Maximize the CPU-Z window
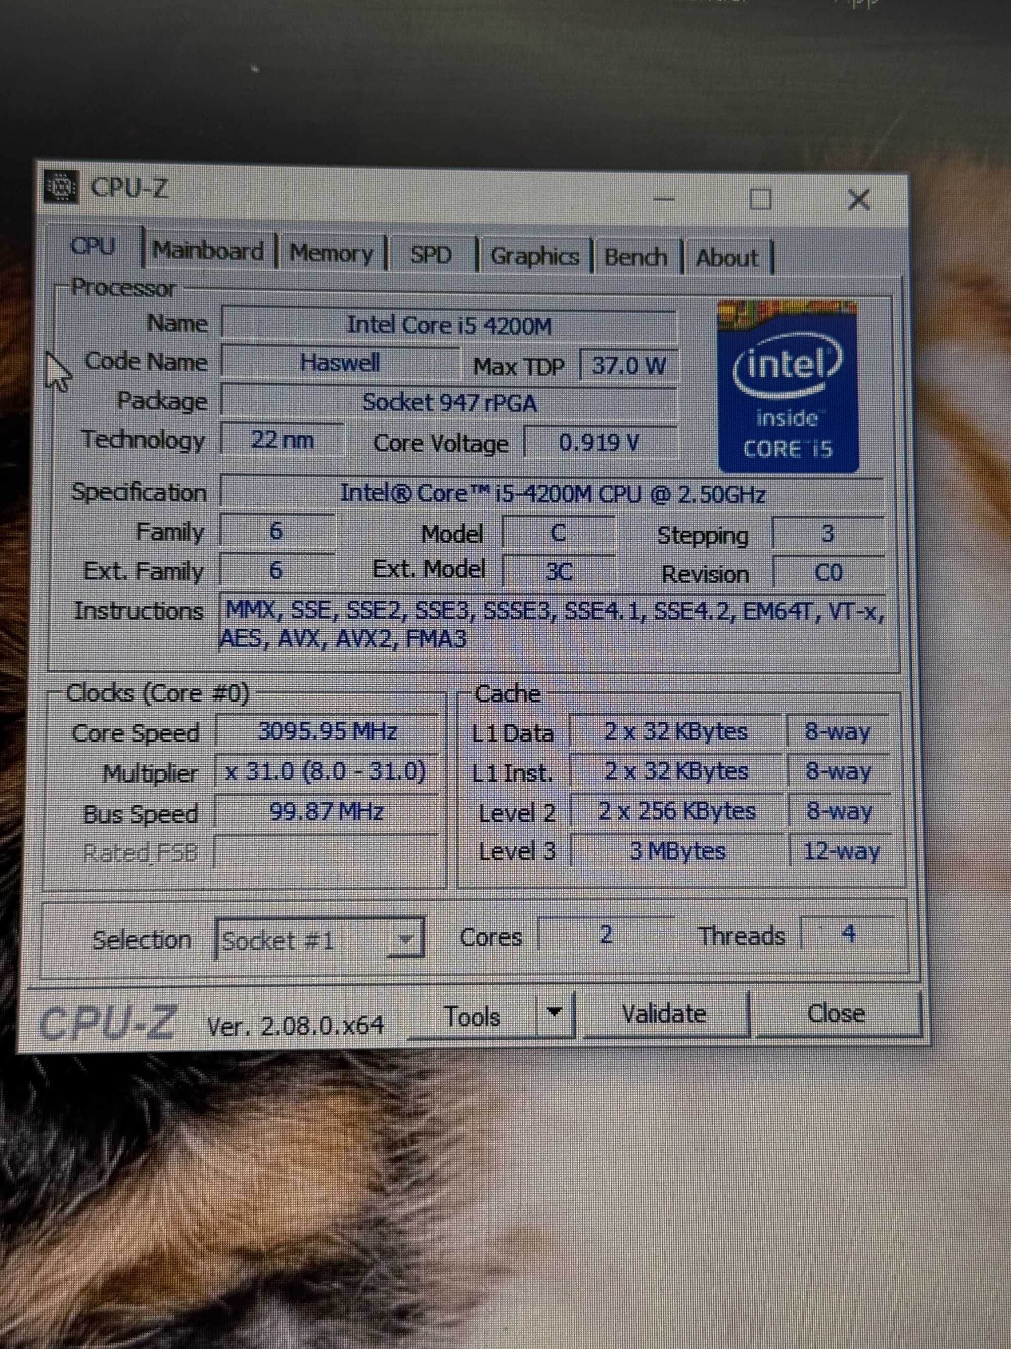 click(760, 199)
